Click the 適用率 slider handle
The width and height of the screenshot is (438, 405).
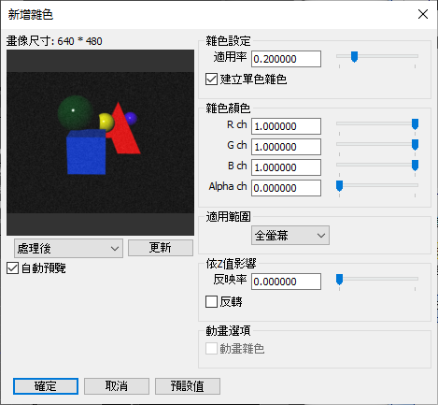coord(354,57)
